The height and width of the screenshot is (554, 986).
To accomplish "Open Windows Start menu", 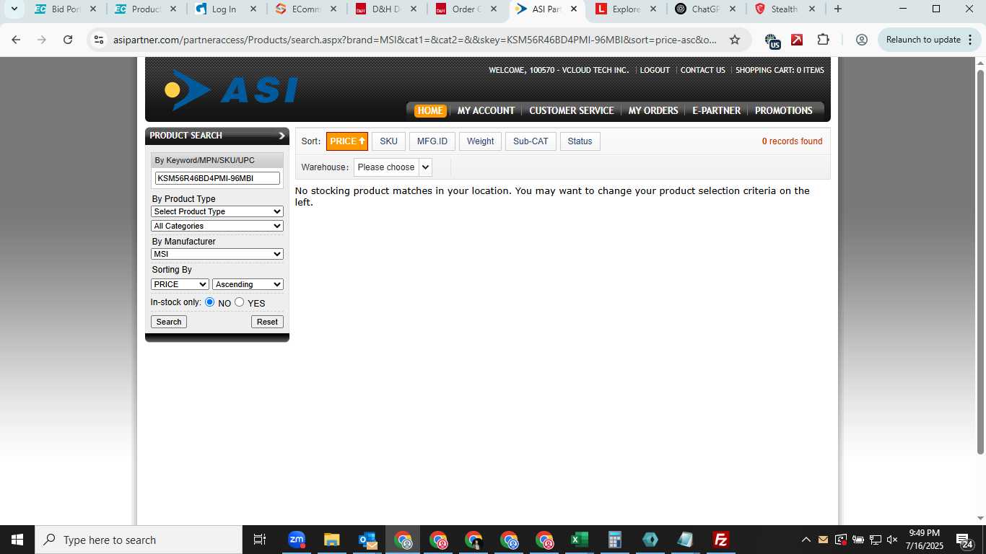I will pyautogui.click(x=17, y=540).
